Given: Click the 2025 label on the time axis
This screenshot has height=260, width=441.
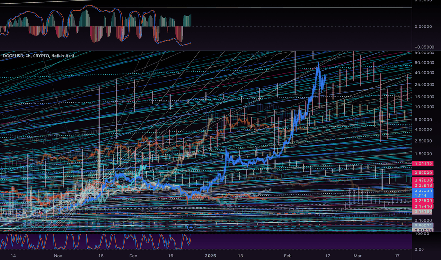Looking at the screenshot, I should tap(211, 256).
